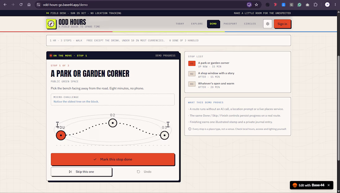This screenshot has height=193, width=340.
Task: Click the red record dot beside On The Move
Action: (51, 56)
